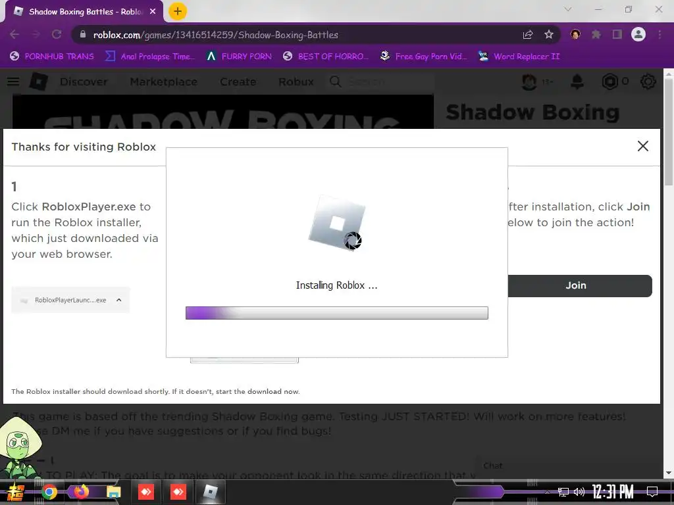This screenshot has height=505, width=674.
Task: Click the avatar extension icon in toolbar
Action: click(575, 34)
